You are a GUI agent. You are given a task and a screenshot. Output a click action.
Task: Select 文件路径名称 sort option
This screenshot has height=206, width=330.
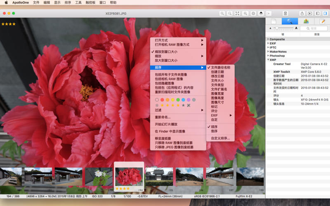point(220,68)
